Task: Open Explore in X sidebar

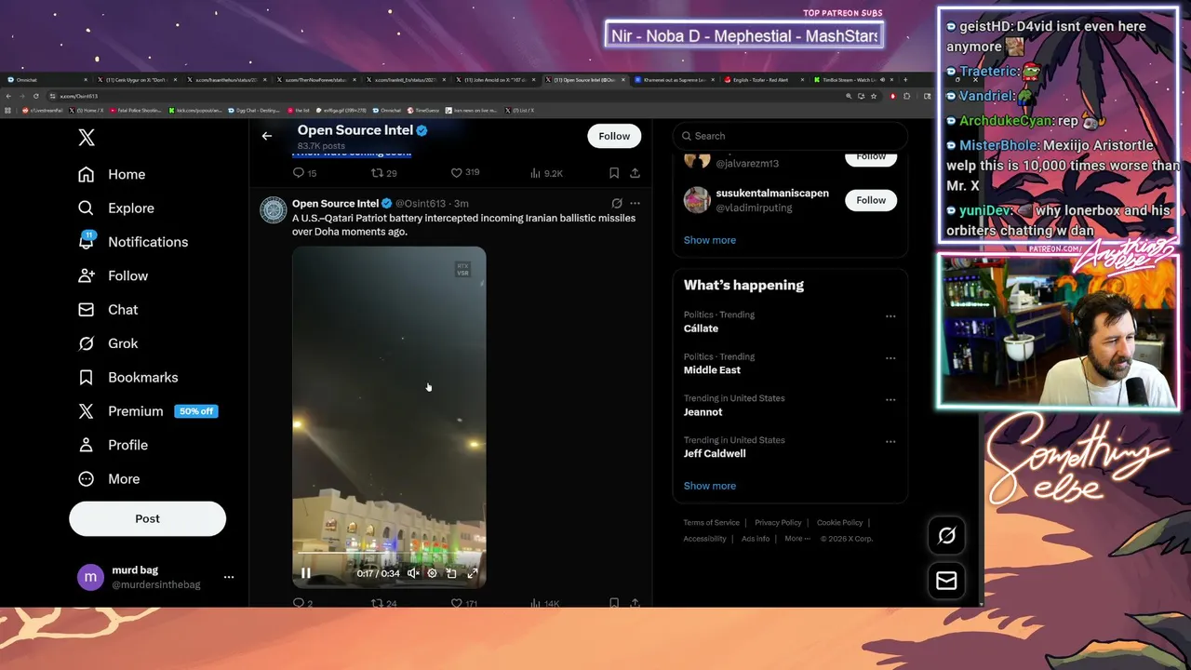Action: [x=116, y=208]
